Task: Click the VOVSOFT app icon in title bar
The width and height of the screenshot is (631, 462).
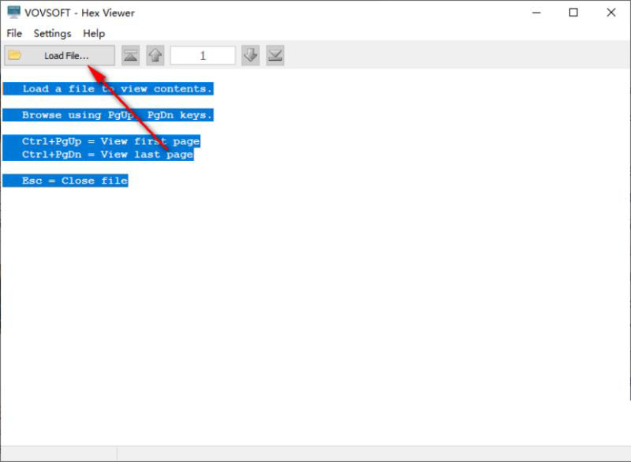Action: point(13,13)
